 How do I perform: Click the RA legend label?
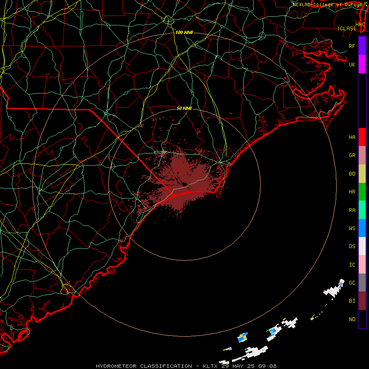352,210
